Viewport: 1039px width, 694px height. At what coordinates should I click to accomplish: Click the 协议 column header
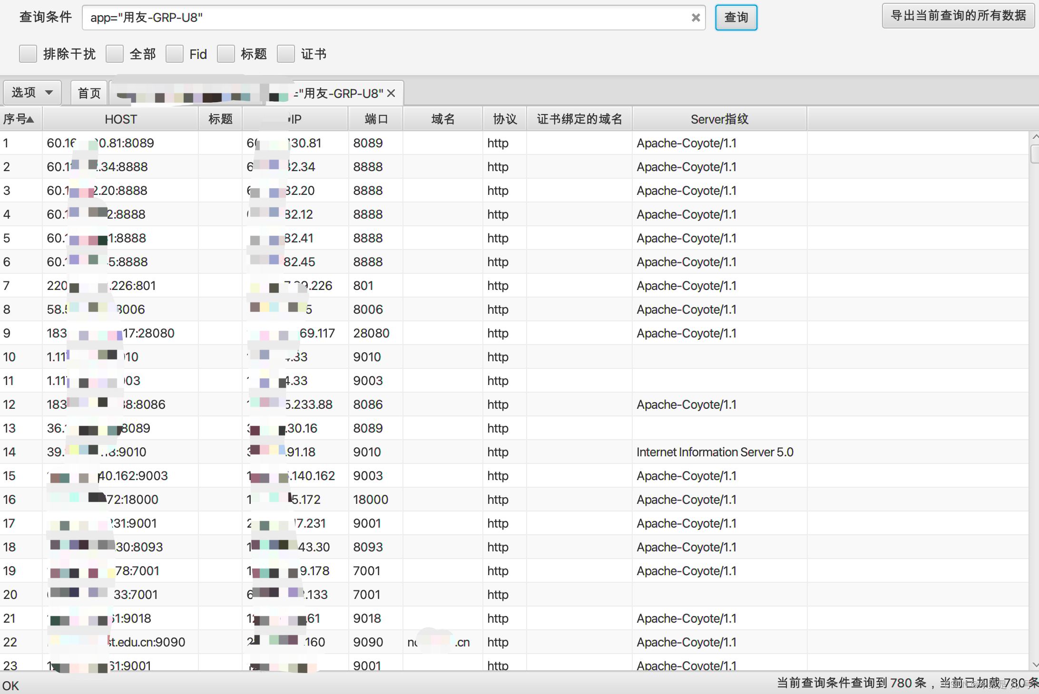click(505, 119)
